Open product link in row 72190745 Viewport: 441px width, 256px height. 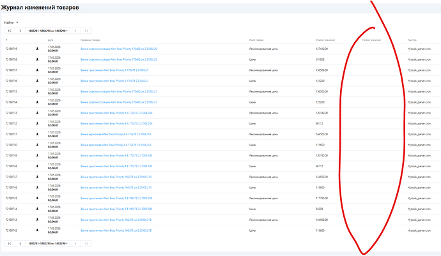(116, 198)
